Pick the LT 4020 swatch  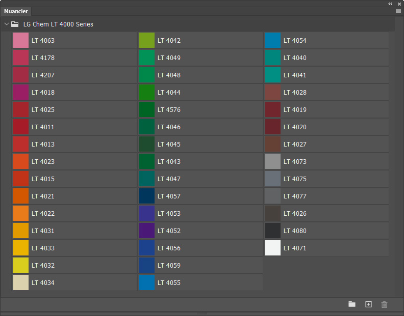click(273, 127)
